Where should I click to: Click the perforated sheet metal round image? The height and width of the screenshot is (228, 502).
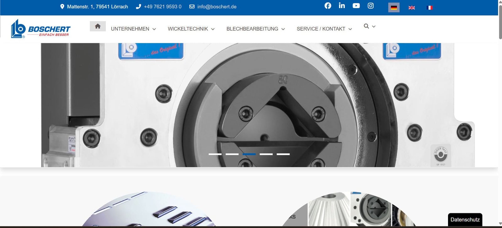click(149, 209)
